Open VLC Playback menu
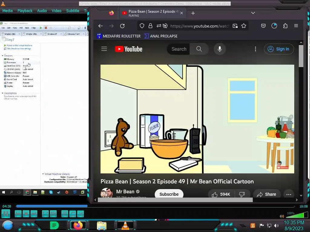The image size is (310, 232). pyautogui.click(x=25, y=11)
